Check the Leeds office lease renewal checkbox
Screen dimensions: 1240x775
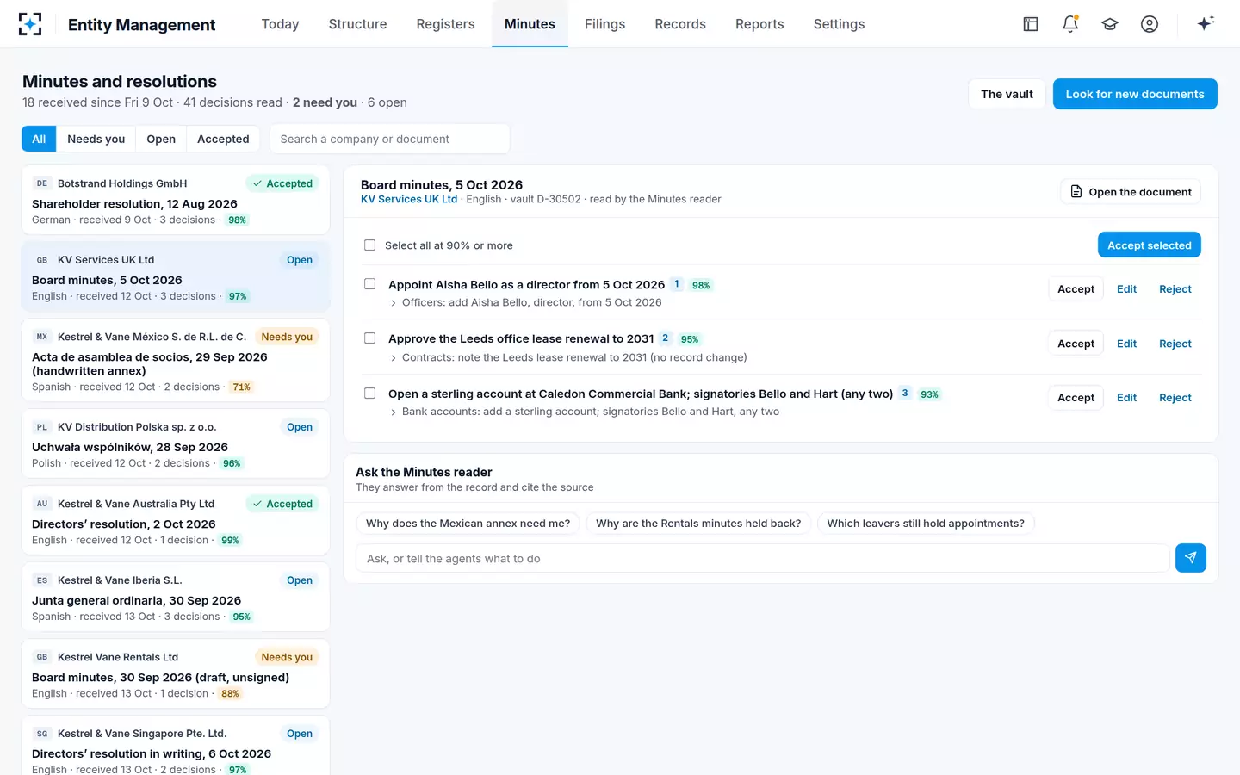pyautogui.click(x=369, y=338)
